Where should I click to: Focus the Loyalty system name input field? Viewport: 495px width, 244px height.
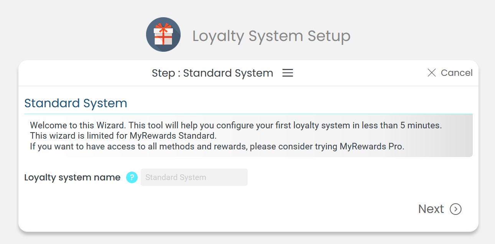pyautogui.click(x=194, y=177)
